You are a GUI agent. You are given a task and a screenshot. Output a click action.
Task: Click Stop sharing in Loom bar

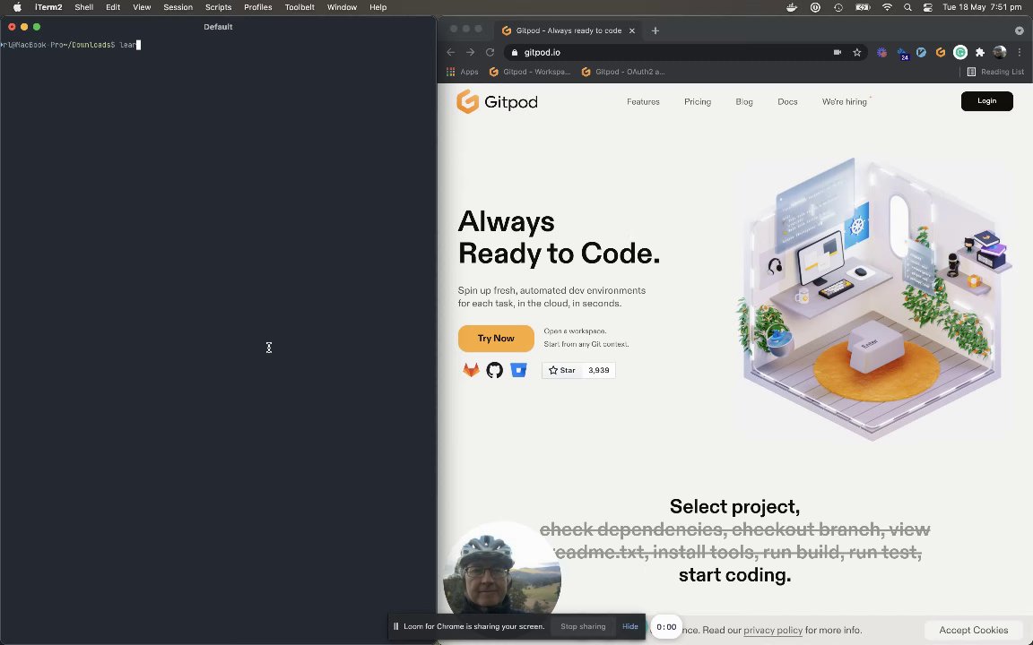coord(582,626)
